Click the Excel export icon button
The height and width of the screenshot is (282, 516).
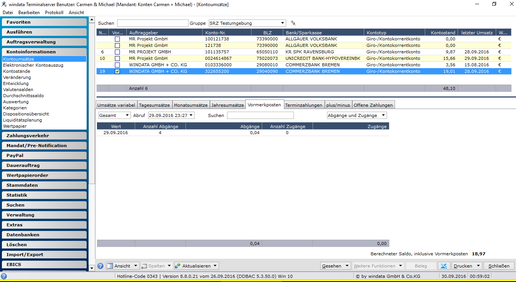coord(443,266)
